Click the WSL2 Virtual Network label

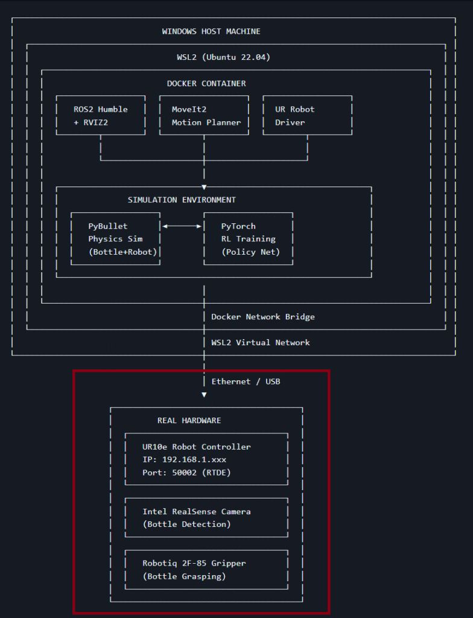[x=260, y=343]
